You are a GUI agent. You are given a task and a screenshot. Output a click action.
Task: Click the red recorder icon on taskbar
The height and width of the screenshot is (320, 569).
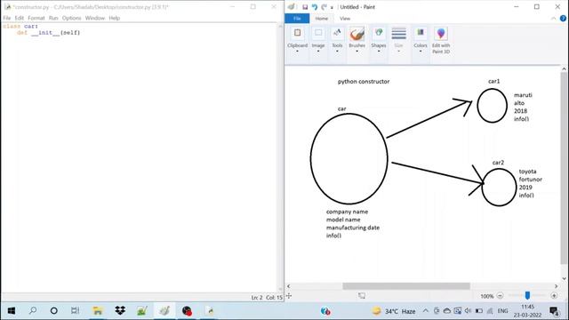tap(187, 310)
